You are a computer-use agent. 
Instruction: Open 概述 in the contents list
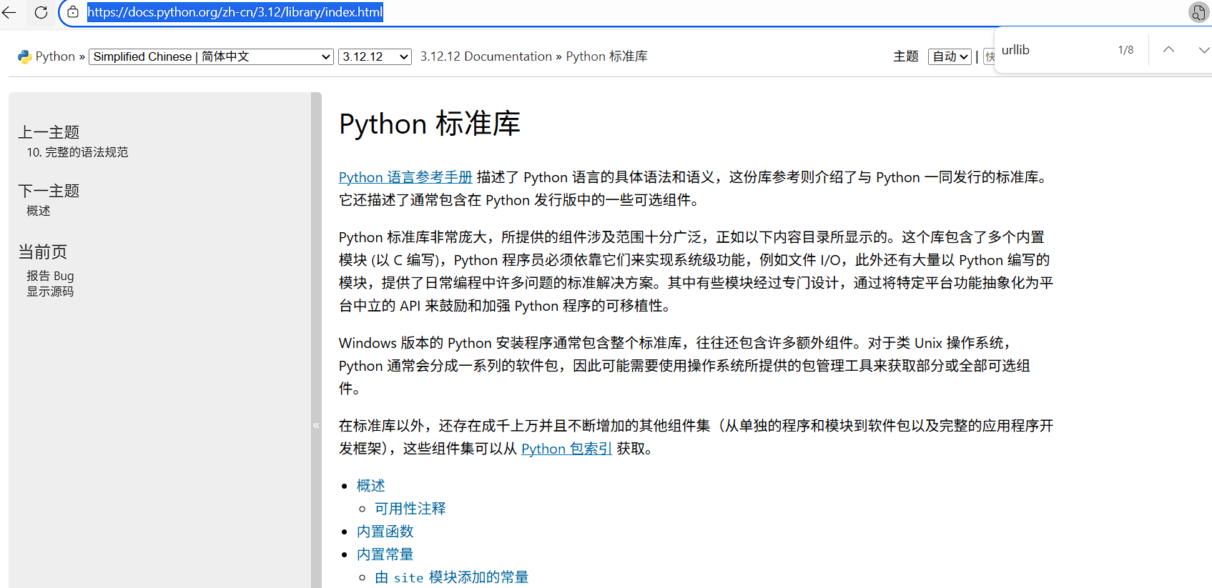pyautogui.click(x=371, y=486)
